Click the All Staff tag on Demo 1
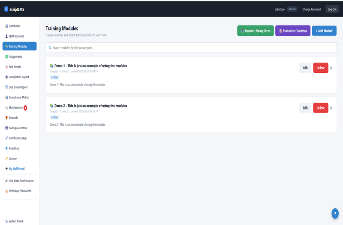The height and width of the screenshot is (225, 343). [x=55, y=77]
